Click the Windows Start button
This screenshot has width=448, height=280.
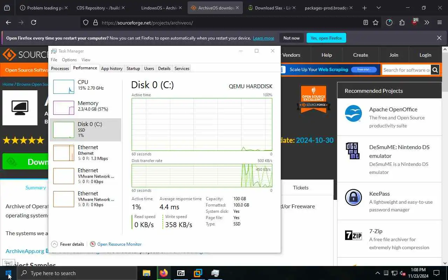8,273
